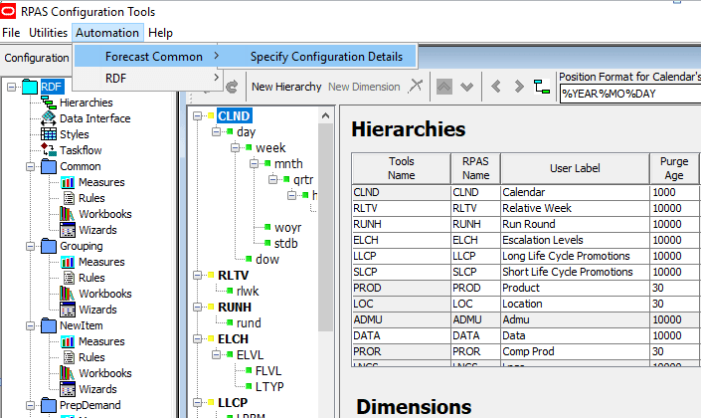Open the Styles grid icon
The width and height of the screenshot is (701, 418).
pyautogui.click(x=49, y=134)
